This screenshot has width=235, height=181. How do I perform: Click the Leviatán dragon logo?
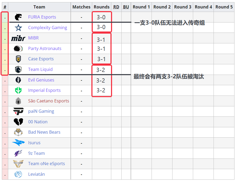(x=18, y=174)
